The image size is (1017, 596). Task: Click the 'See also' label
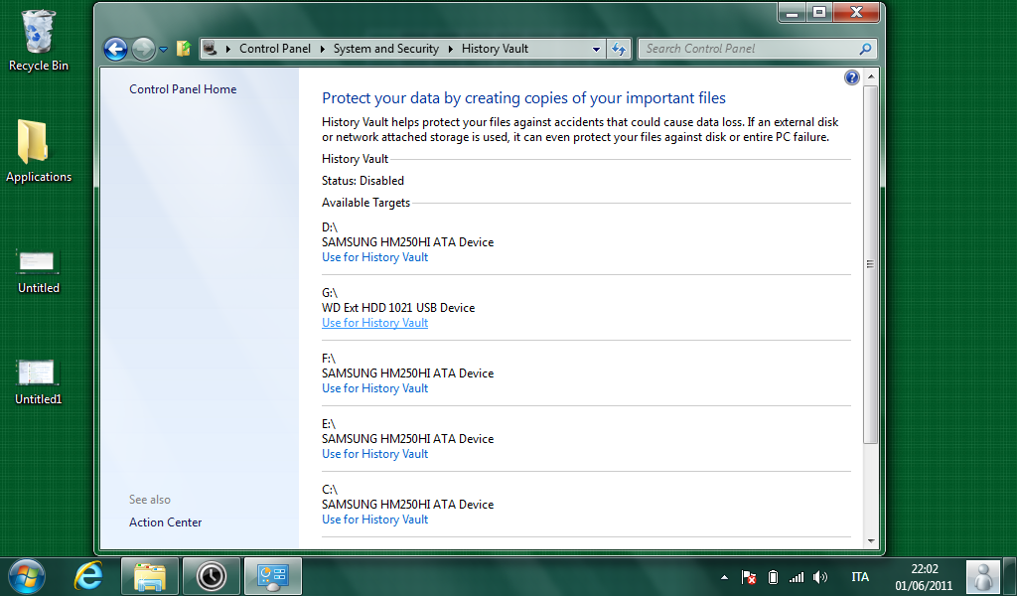coord(150,500)
